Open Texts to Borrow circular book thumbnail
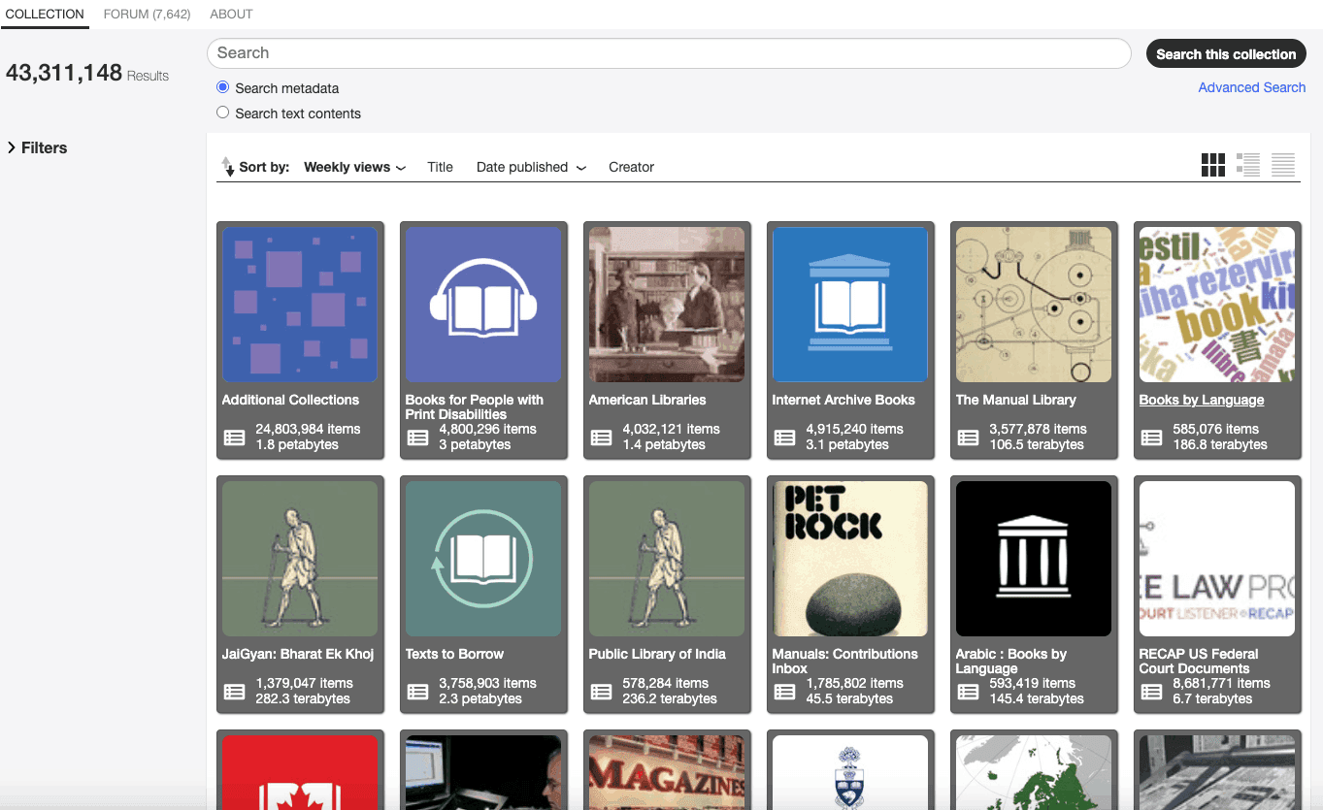Screen dimensions: 1323x810 point(483,559)
